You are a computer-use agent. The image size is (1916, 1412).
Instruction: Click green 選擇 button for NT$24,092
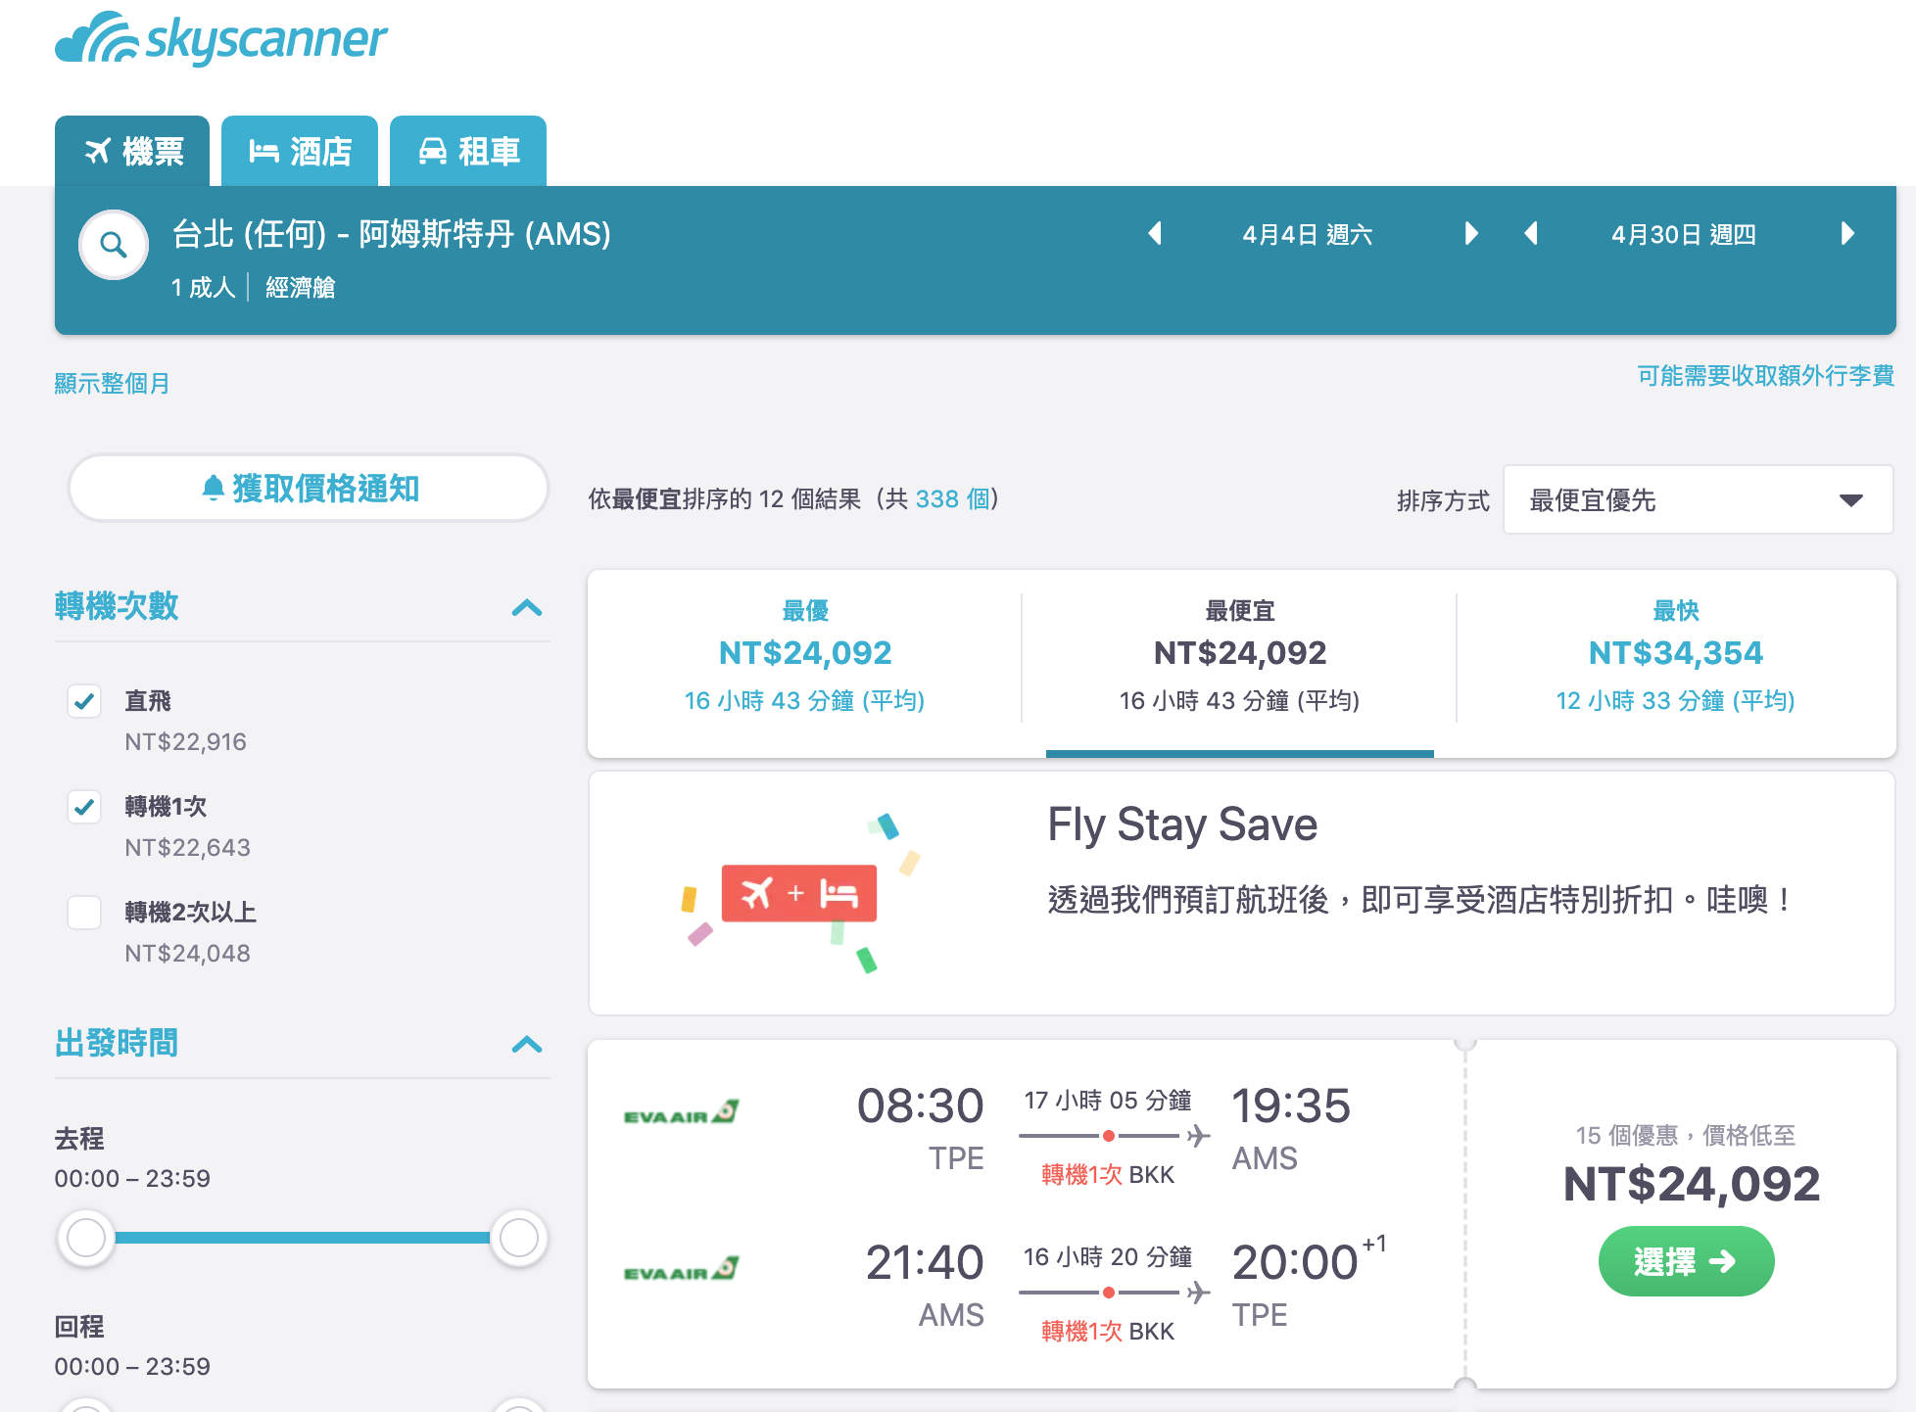point(1686,1261)
